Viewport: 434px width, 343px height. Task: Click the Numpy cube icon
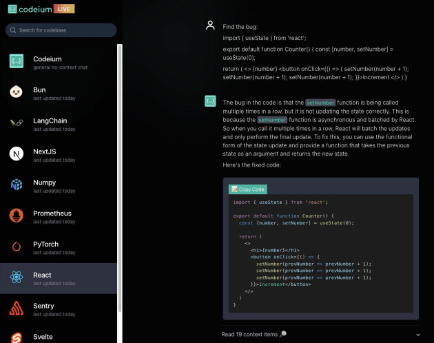pyautogui.click(x=17, y=185)
